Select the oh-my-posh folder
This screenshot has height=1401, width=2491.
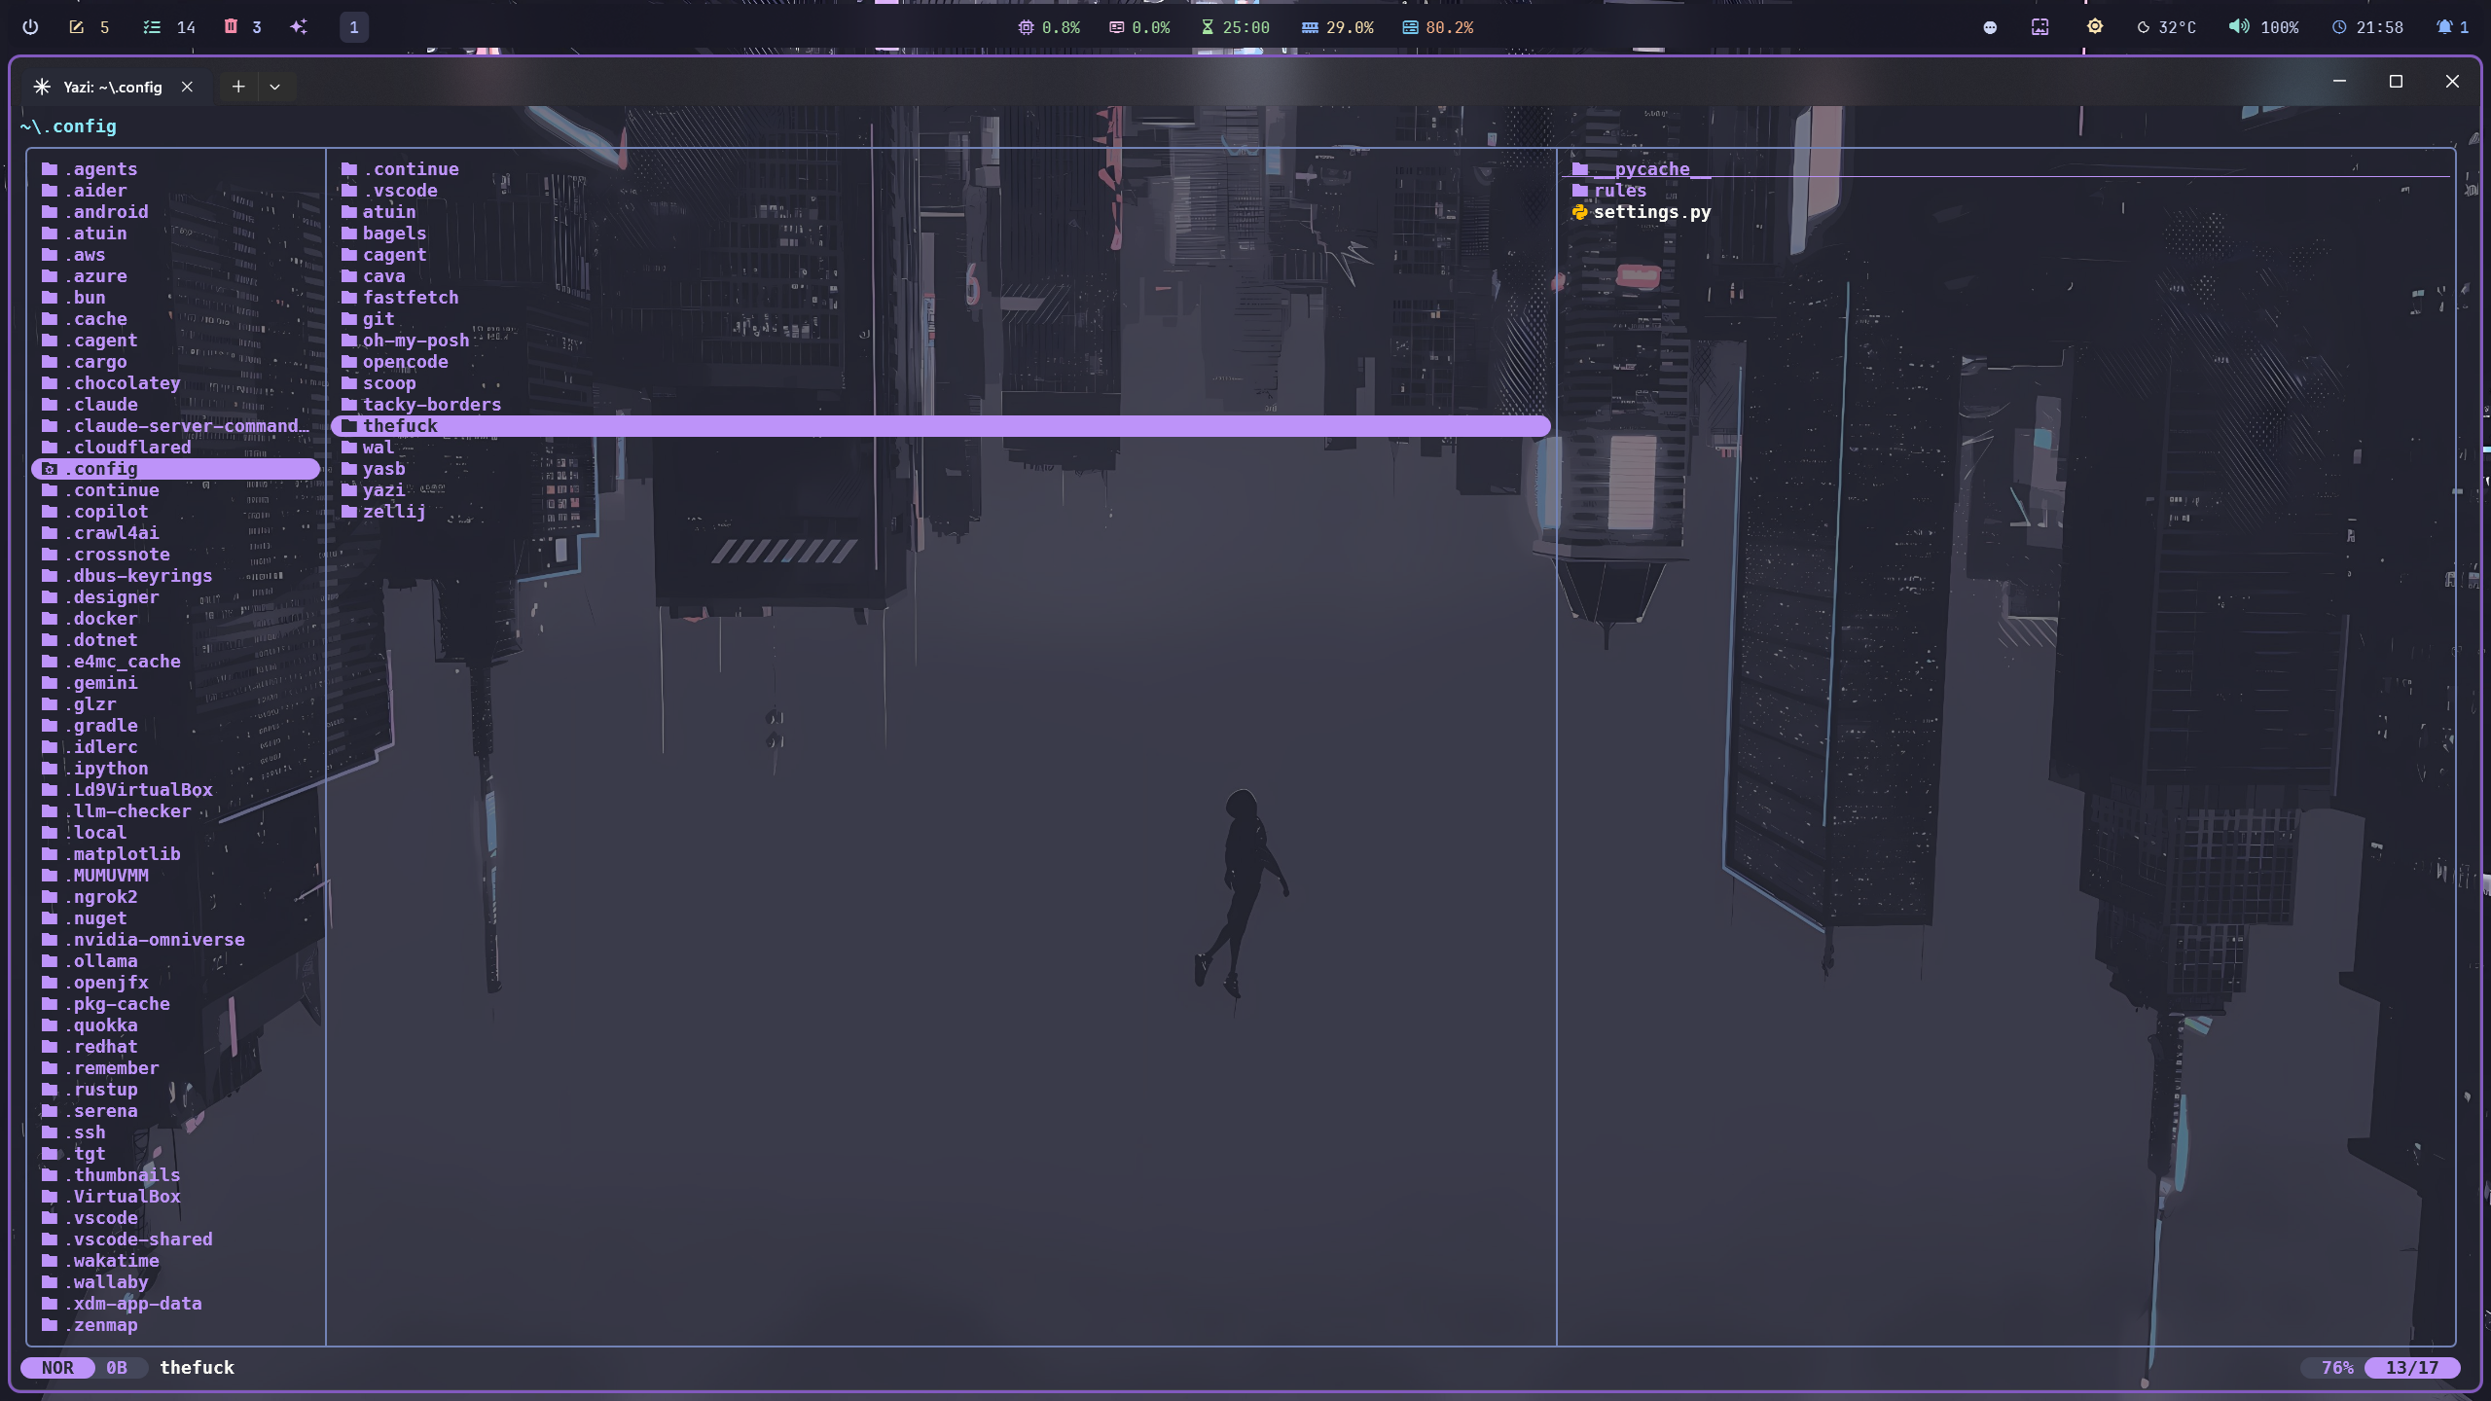pyautogui.click(x=940, y=341)
